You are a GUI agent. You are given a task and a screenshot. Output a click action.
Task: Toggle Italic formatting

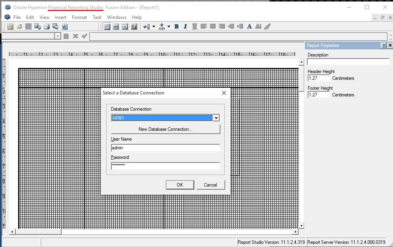tap(185, 26)
